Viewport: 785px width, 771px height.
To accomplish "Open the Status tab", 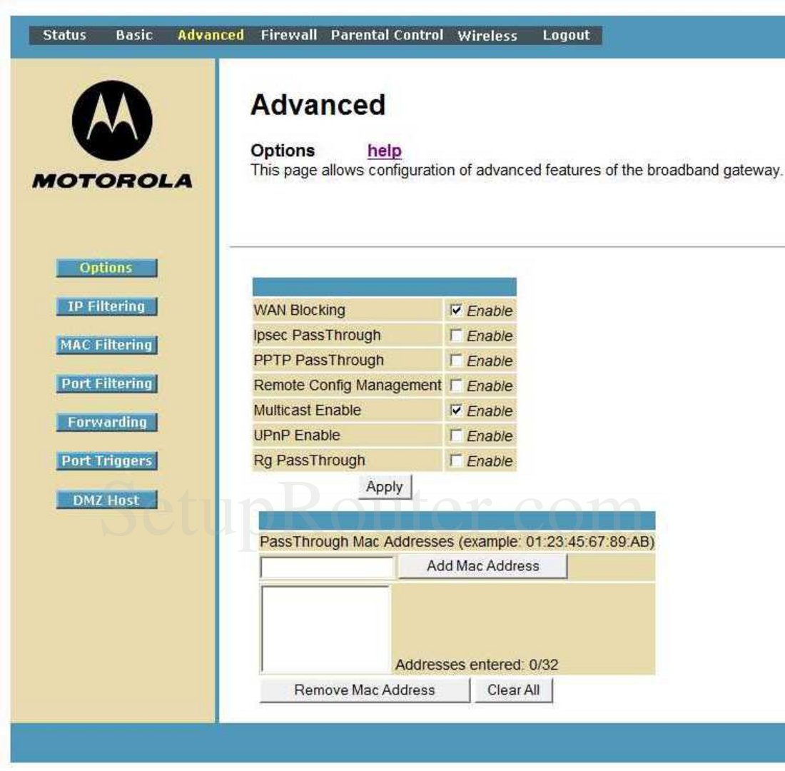I will coord(64,35).
